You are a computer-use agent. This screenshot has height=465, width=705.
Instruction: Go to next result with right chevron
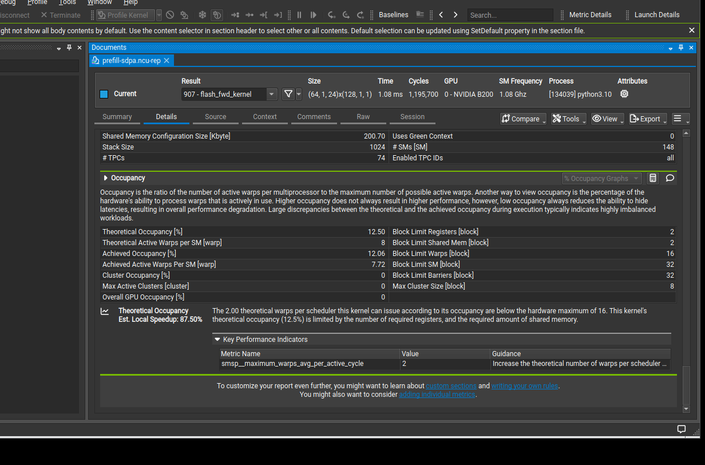click(456, 15)
